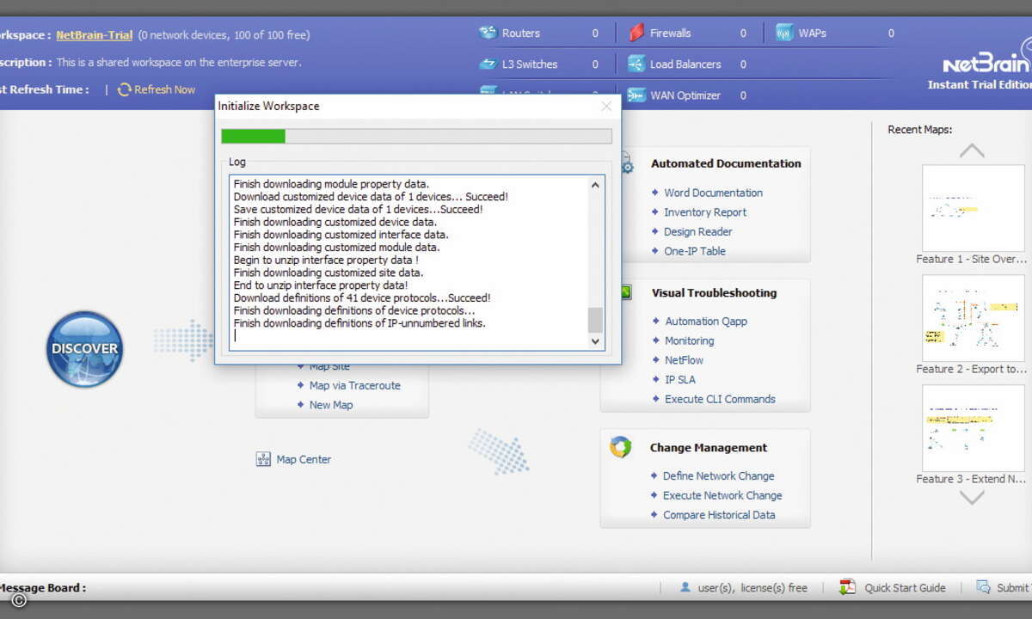The width and height of the screenshot is (1032, 619).
Task: Select Execute Network Change
Action: click(x=722, y=495)
